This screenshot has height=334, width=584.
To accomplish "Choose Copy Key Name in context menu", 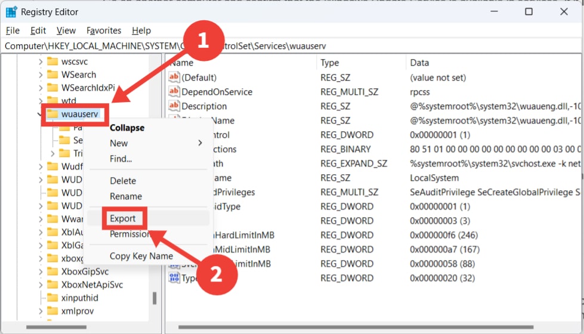I will point(141,256).
